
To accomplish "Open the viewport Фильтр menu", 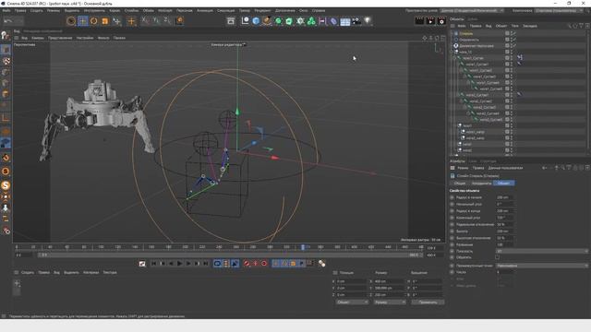I will (103, 38).
